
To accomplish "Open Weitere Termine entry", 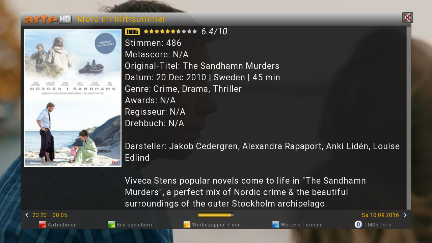I will (302, 225).
